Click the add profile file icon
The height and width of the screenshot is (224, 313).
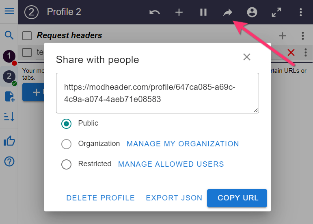coord(9,96)
